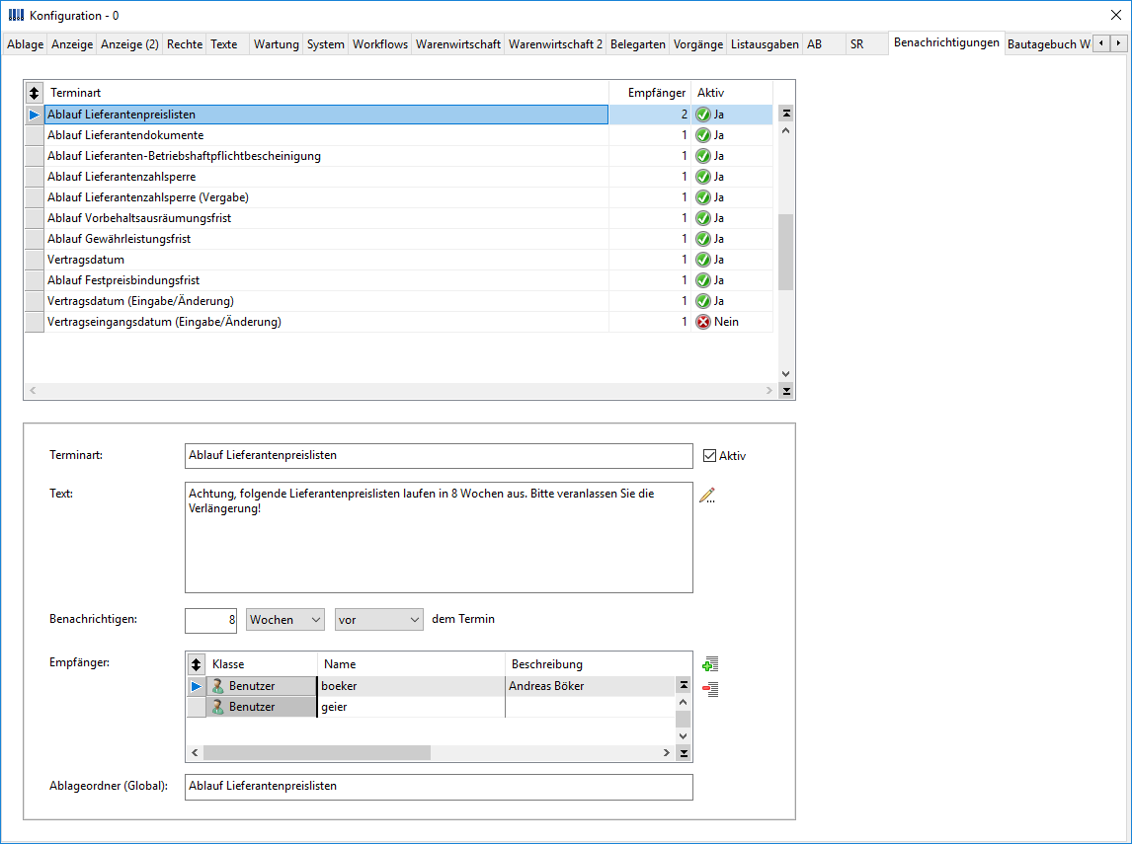Click the Andreas Böker description cell
1132x844 pixels.
[591, 686]
